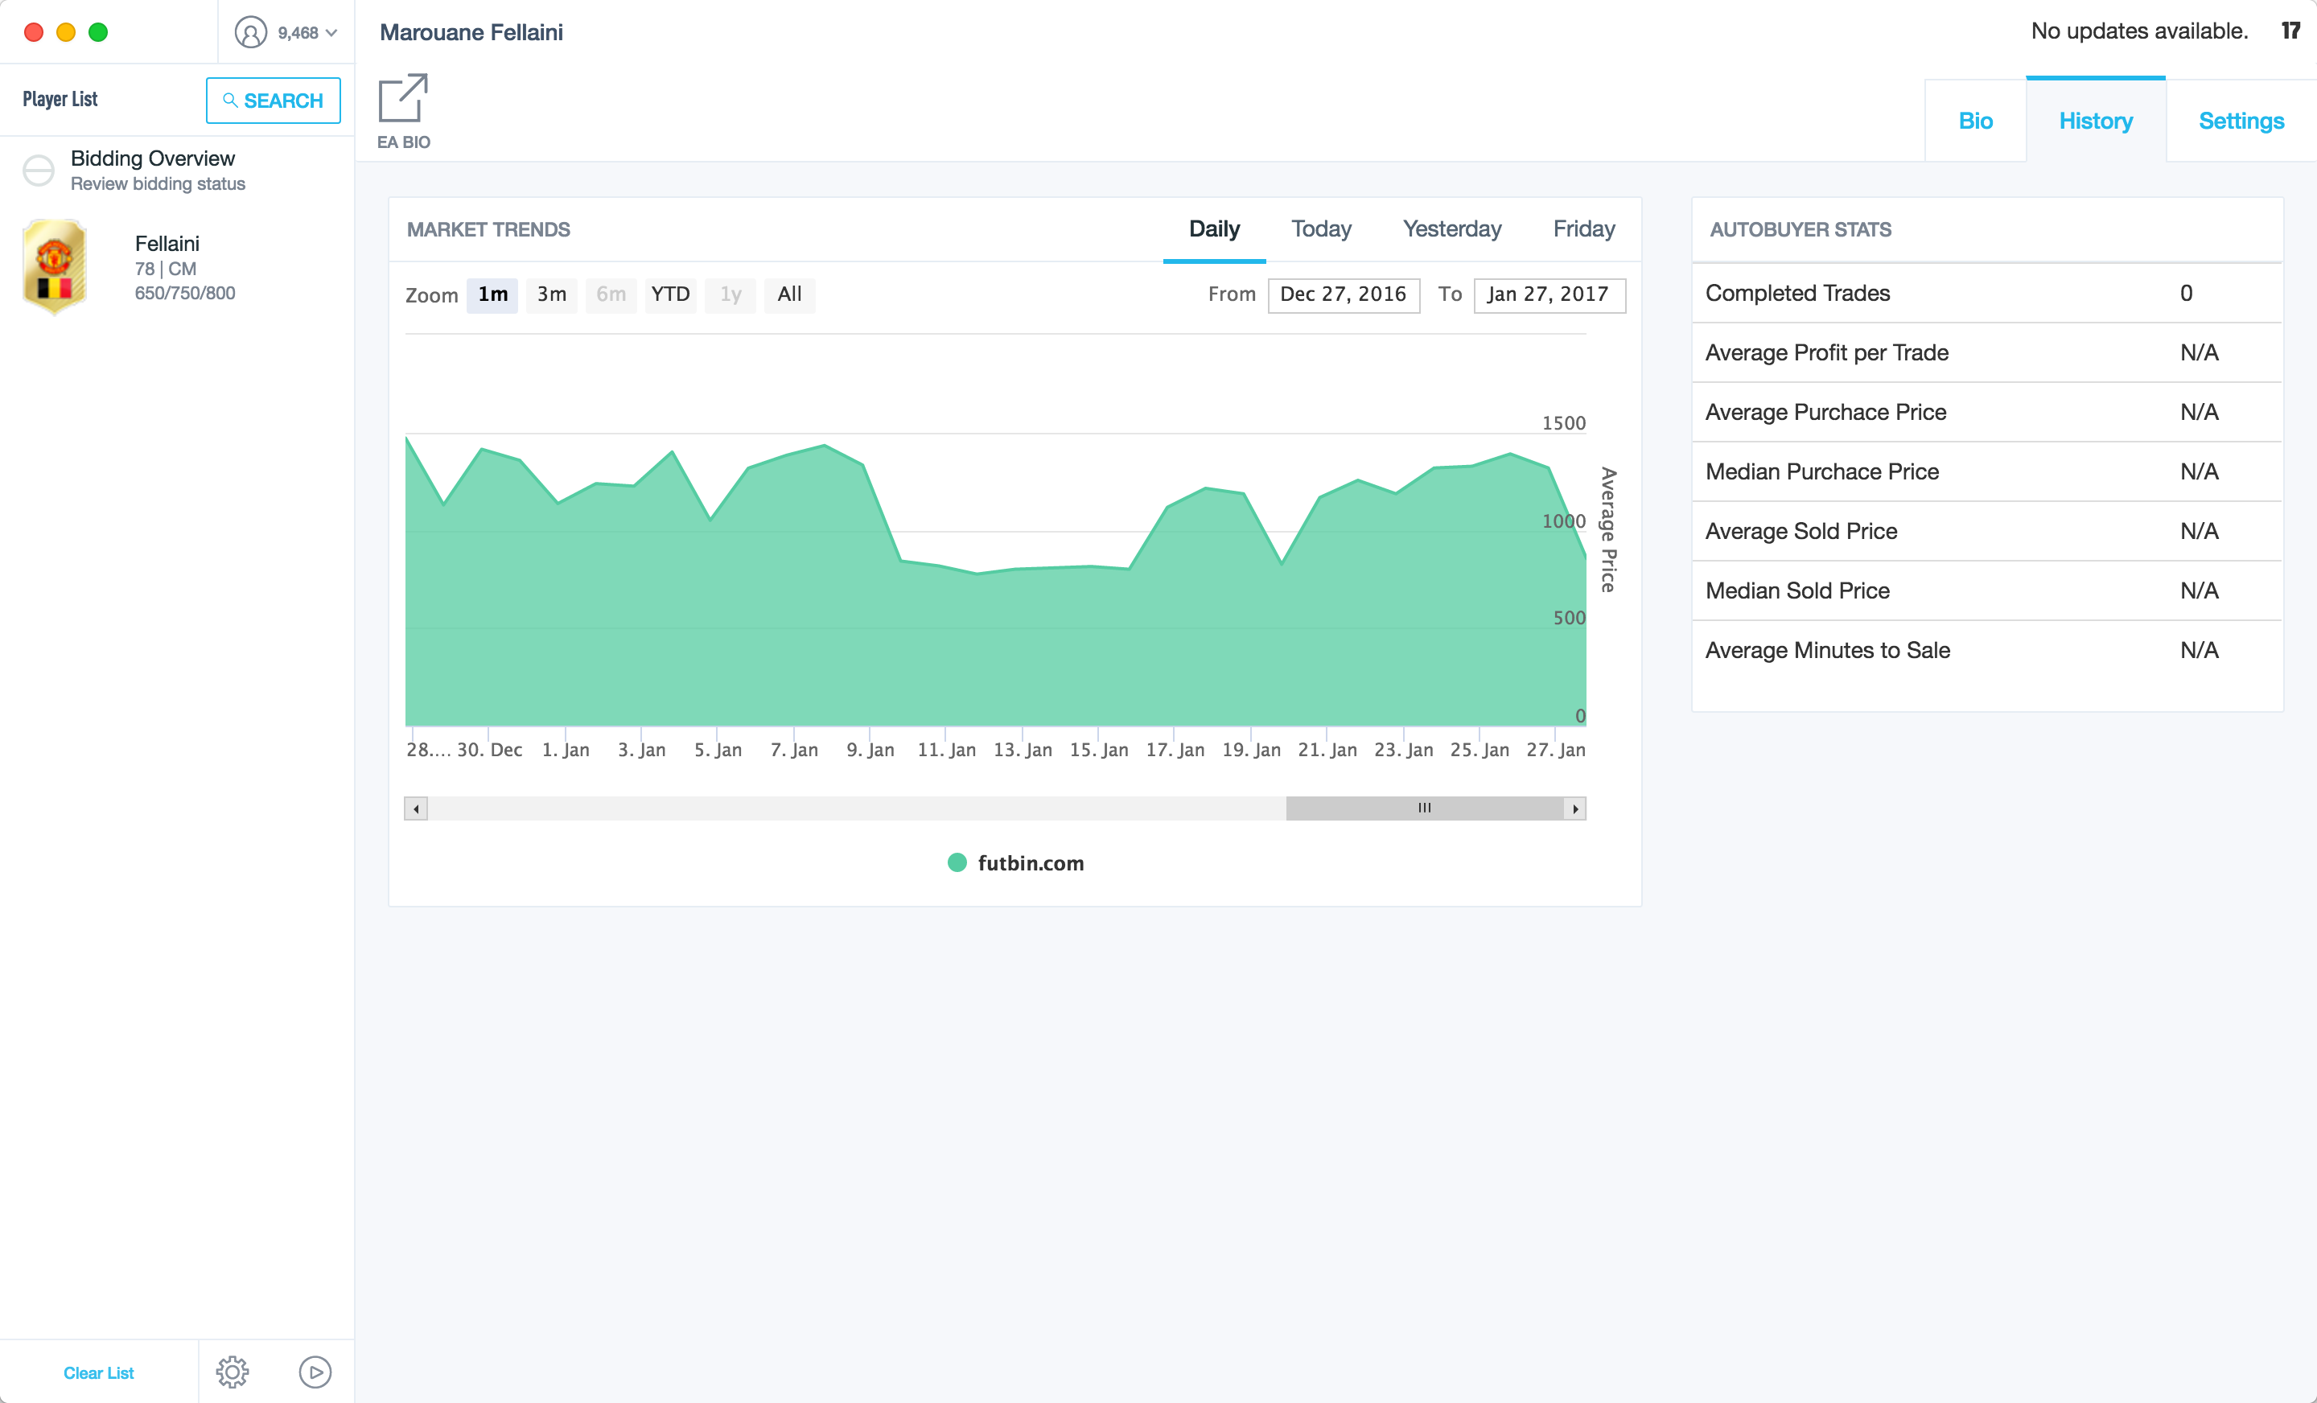Click the chart navigator scrollbar handle
The width and height of the screenshot is (2317, 1403).
coord(1425,808)
